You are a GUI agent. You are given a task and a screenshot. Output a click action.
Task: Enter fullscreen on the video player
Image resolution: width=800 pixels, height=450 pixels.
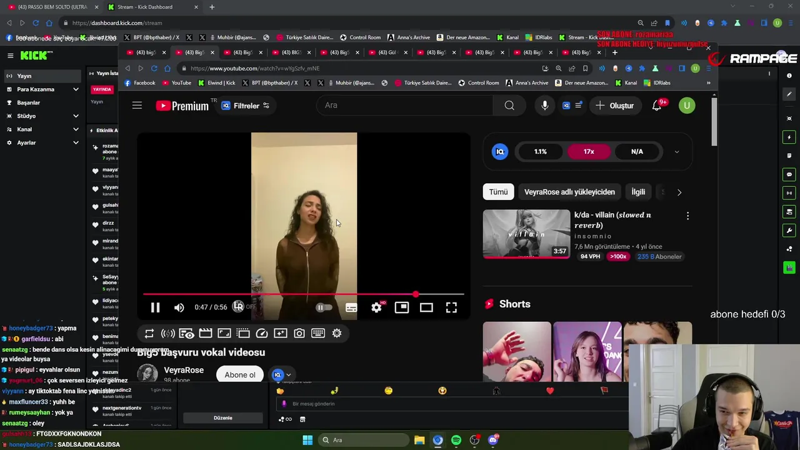coord(451,307)
